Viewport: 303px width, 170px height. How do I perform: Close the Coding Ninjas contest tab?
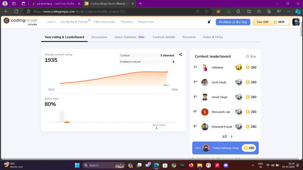(x=133, y=4)
